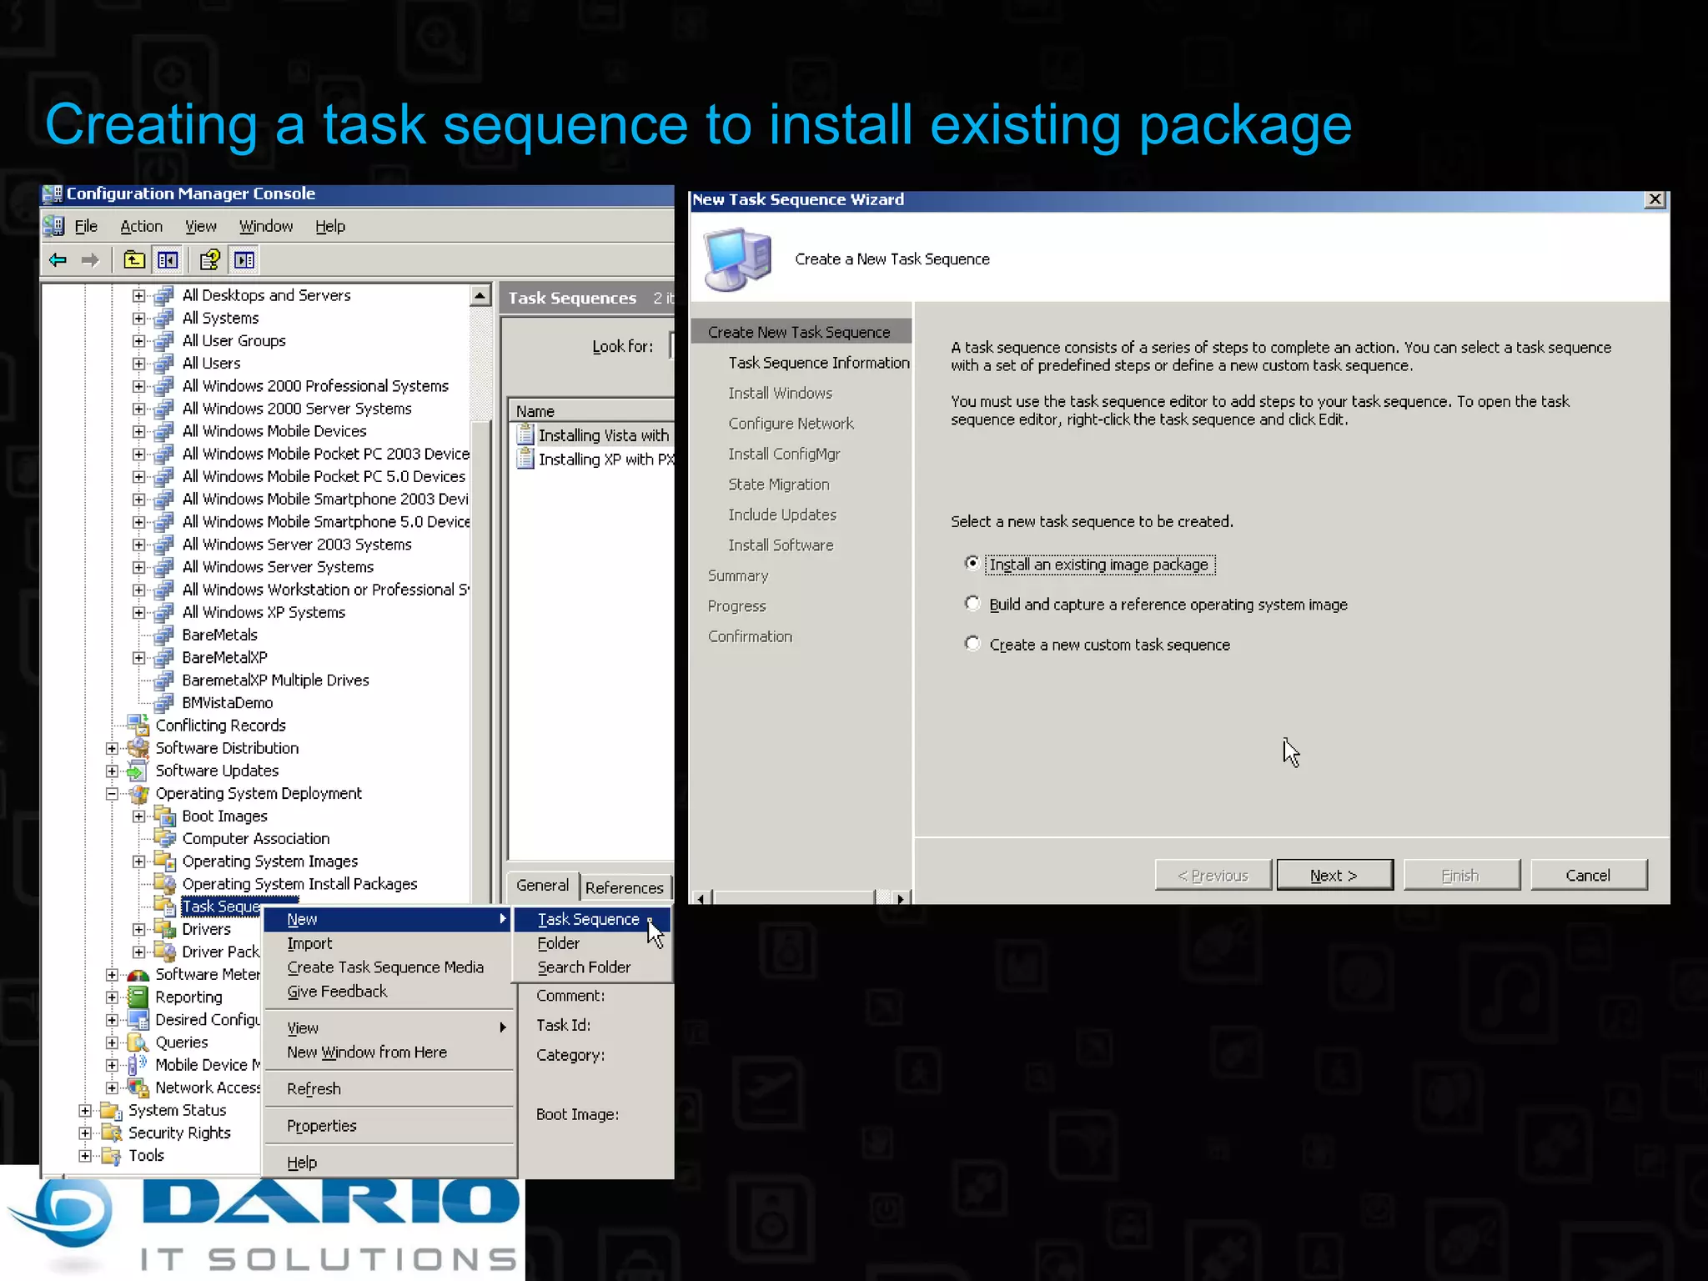Select the BaremetalXP Multiple Drives collection
The image size is (1708, 1281).
tap(275, 680)
